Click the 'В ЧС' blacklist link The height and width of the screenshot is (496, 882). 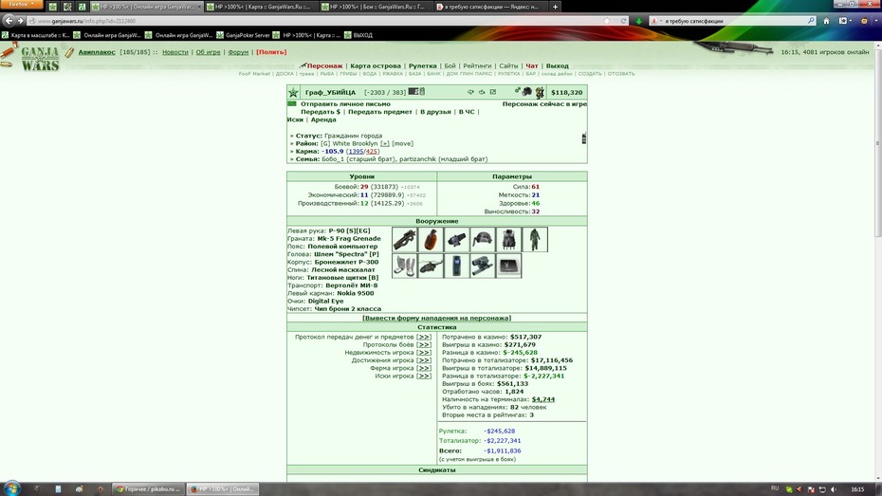pyautogui.click(x=467, y=112)
